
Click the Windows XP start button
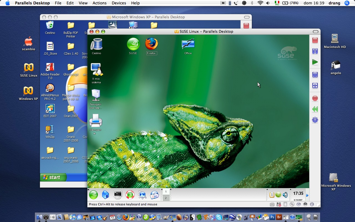[x=53, y=177]
